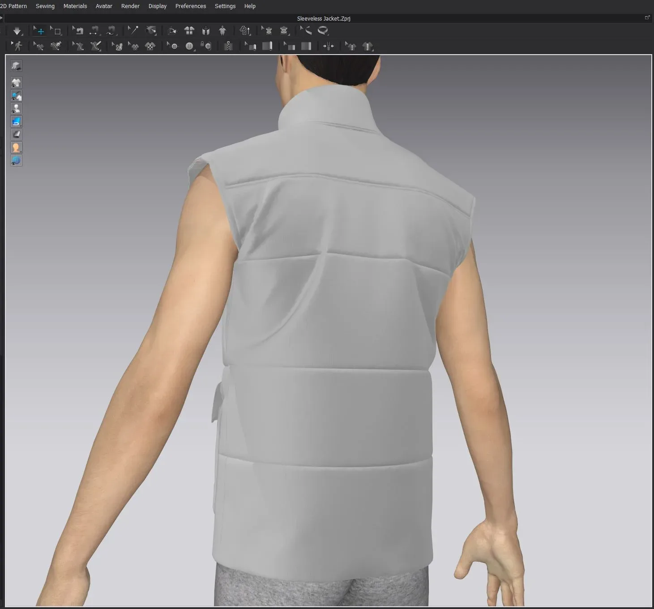Toggle Show Garment visibility icon
Screen dimensions: 654x609
16,82
